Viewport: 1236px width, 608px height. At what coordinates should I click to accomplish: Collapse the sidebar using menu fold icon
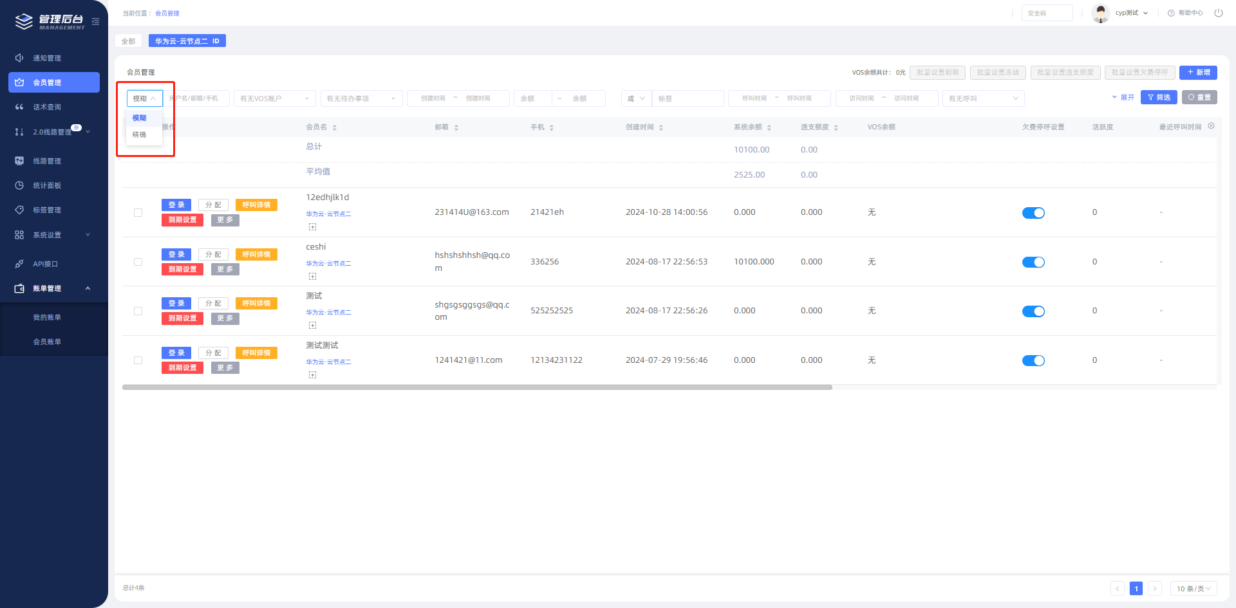tap(96, 21)
